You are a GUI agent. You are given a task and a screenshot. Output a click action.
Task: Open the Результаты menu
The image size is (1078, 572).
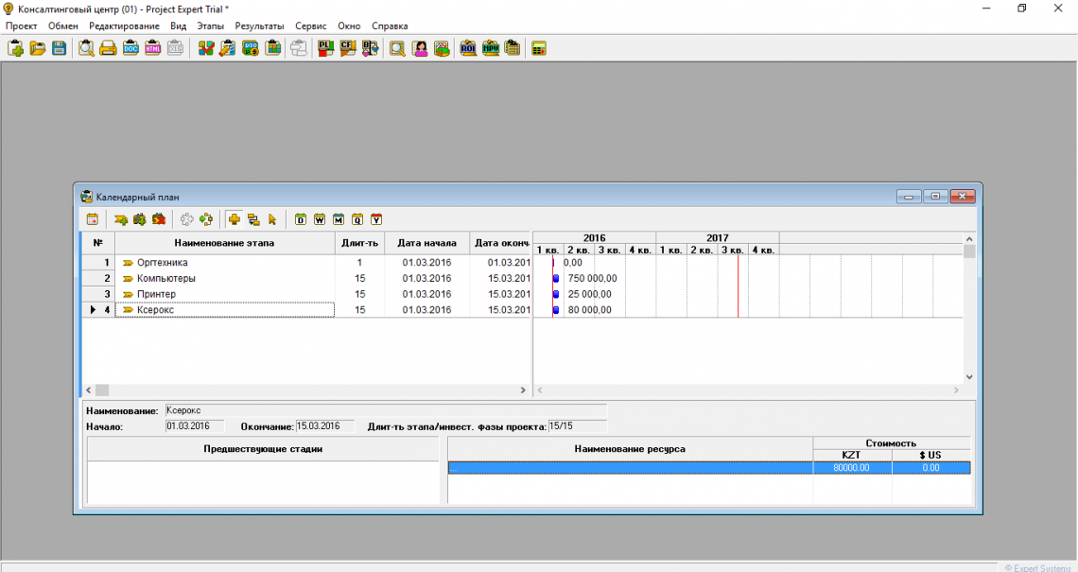click(259, 26)
